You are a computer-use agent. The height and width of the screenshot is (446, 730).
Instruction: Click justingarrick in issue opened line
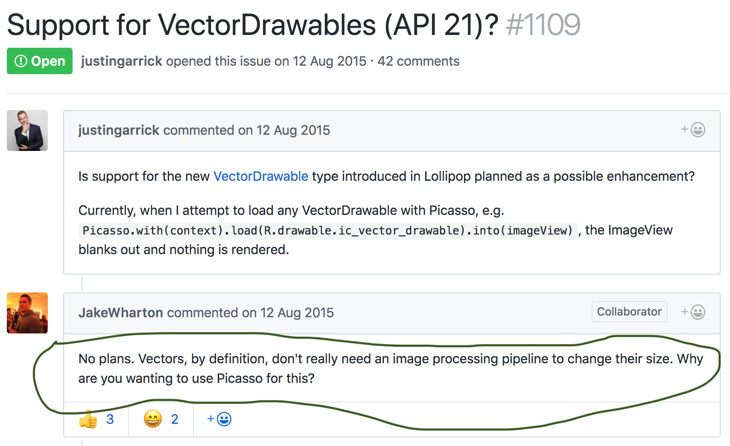pyautogui.click(x=122, y=61)
